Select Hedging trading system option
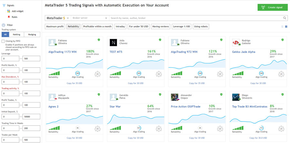Image resolution: width=290 pixels, height=143 pixels. pos(32,34)
